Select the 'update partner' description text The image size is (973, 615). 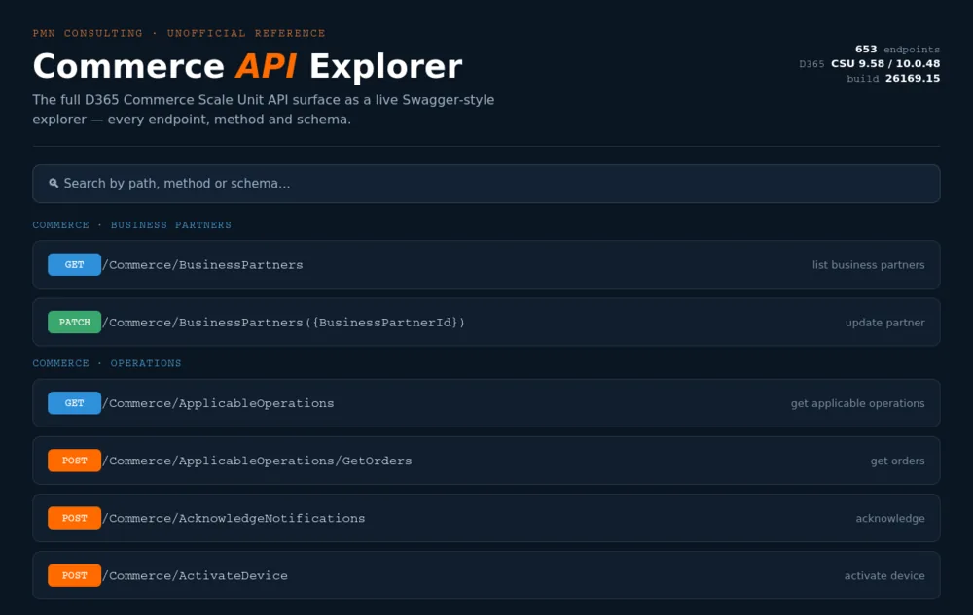tap(884, 323)
